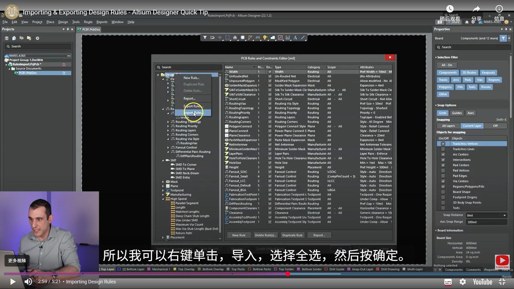
Task: Select the text placement tool (A icon)
Action: click(295, 38)
